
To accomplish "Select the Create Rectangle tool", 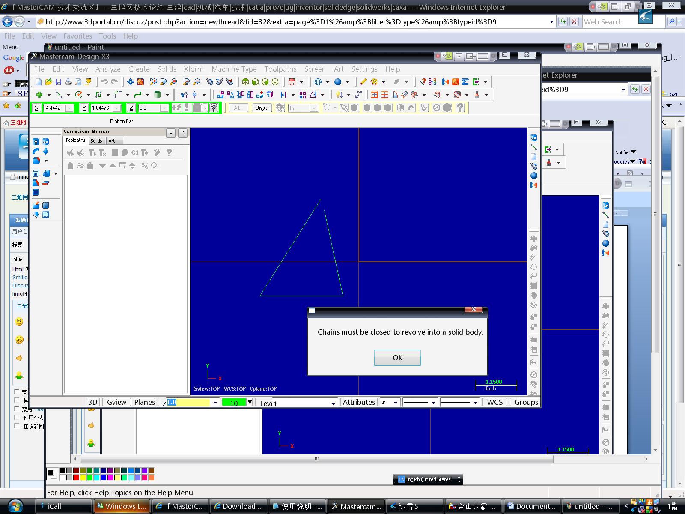I will (98, 95).
